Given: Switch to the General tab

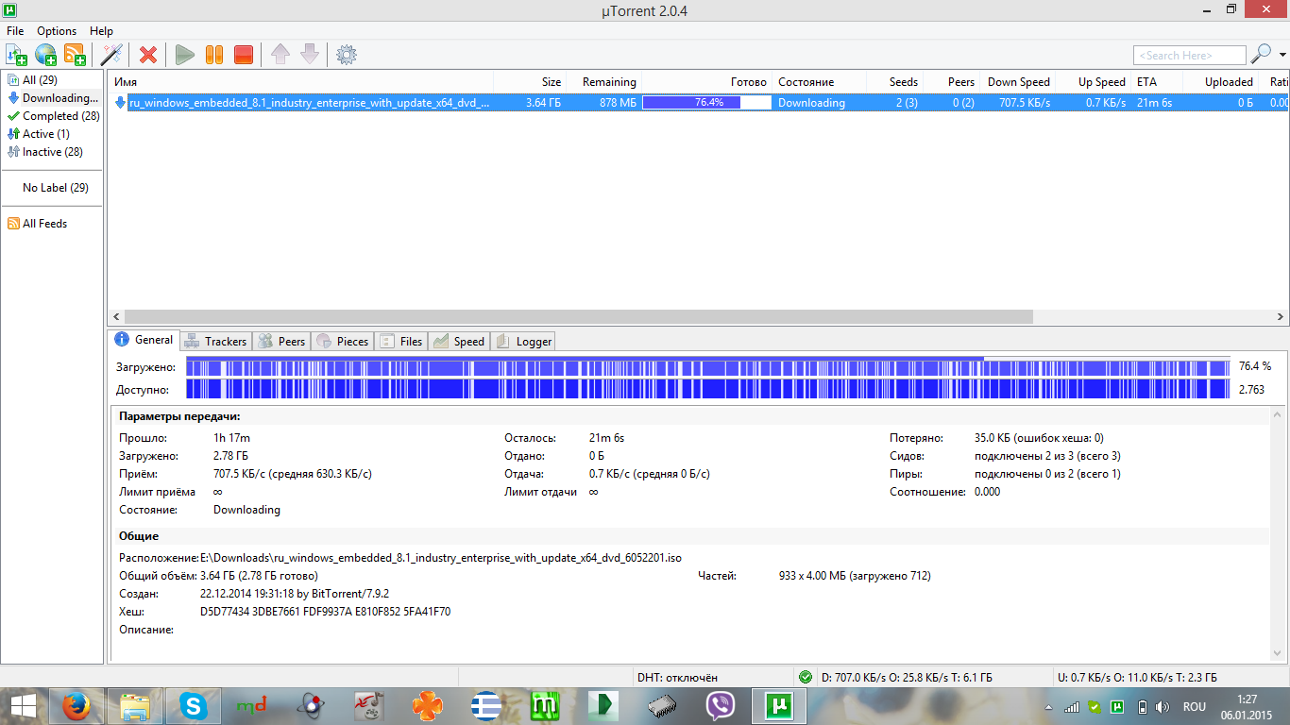Looking at the screenshot, I should 144,340.
